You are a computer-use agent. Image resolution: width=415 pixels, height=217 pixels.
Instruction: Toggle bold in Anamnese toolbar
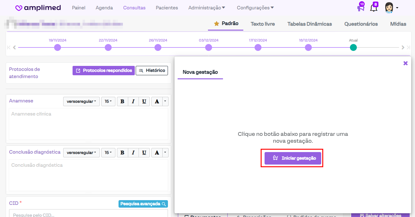(x=122, y=101)
